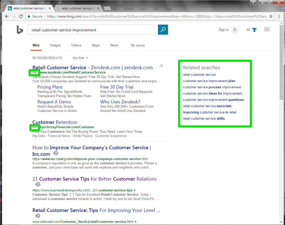
Task: Switch to the Images tab
Action: point(55,45)
